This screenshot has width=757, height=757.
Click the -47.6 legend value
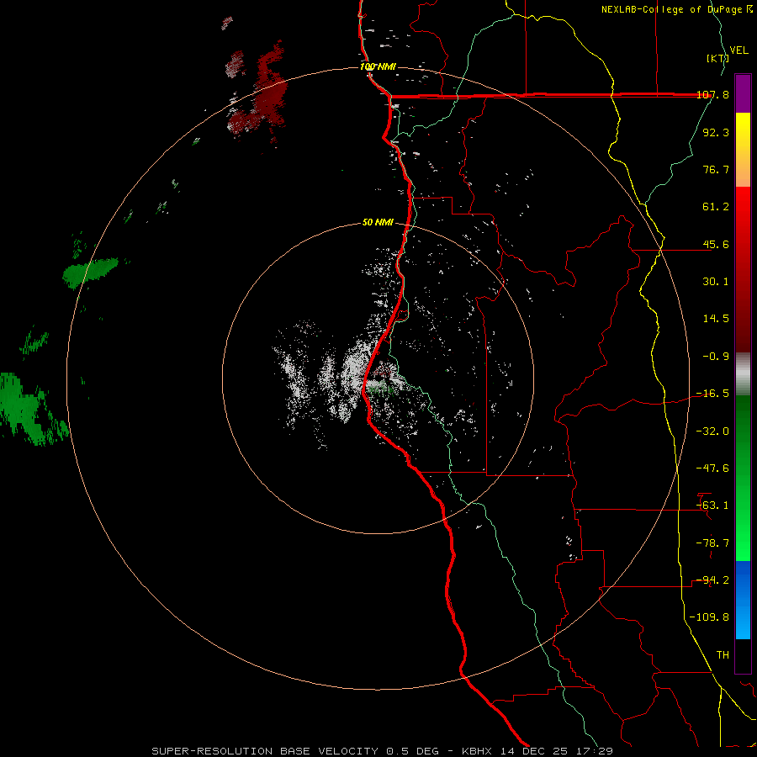[713, 468]
